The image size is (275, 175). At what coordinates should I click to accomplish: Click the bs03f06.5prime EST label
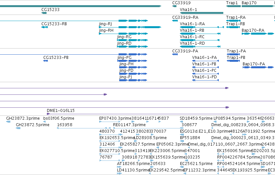point(59,118)
